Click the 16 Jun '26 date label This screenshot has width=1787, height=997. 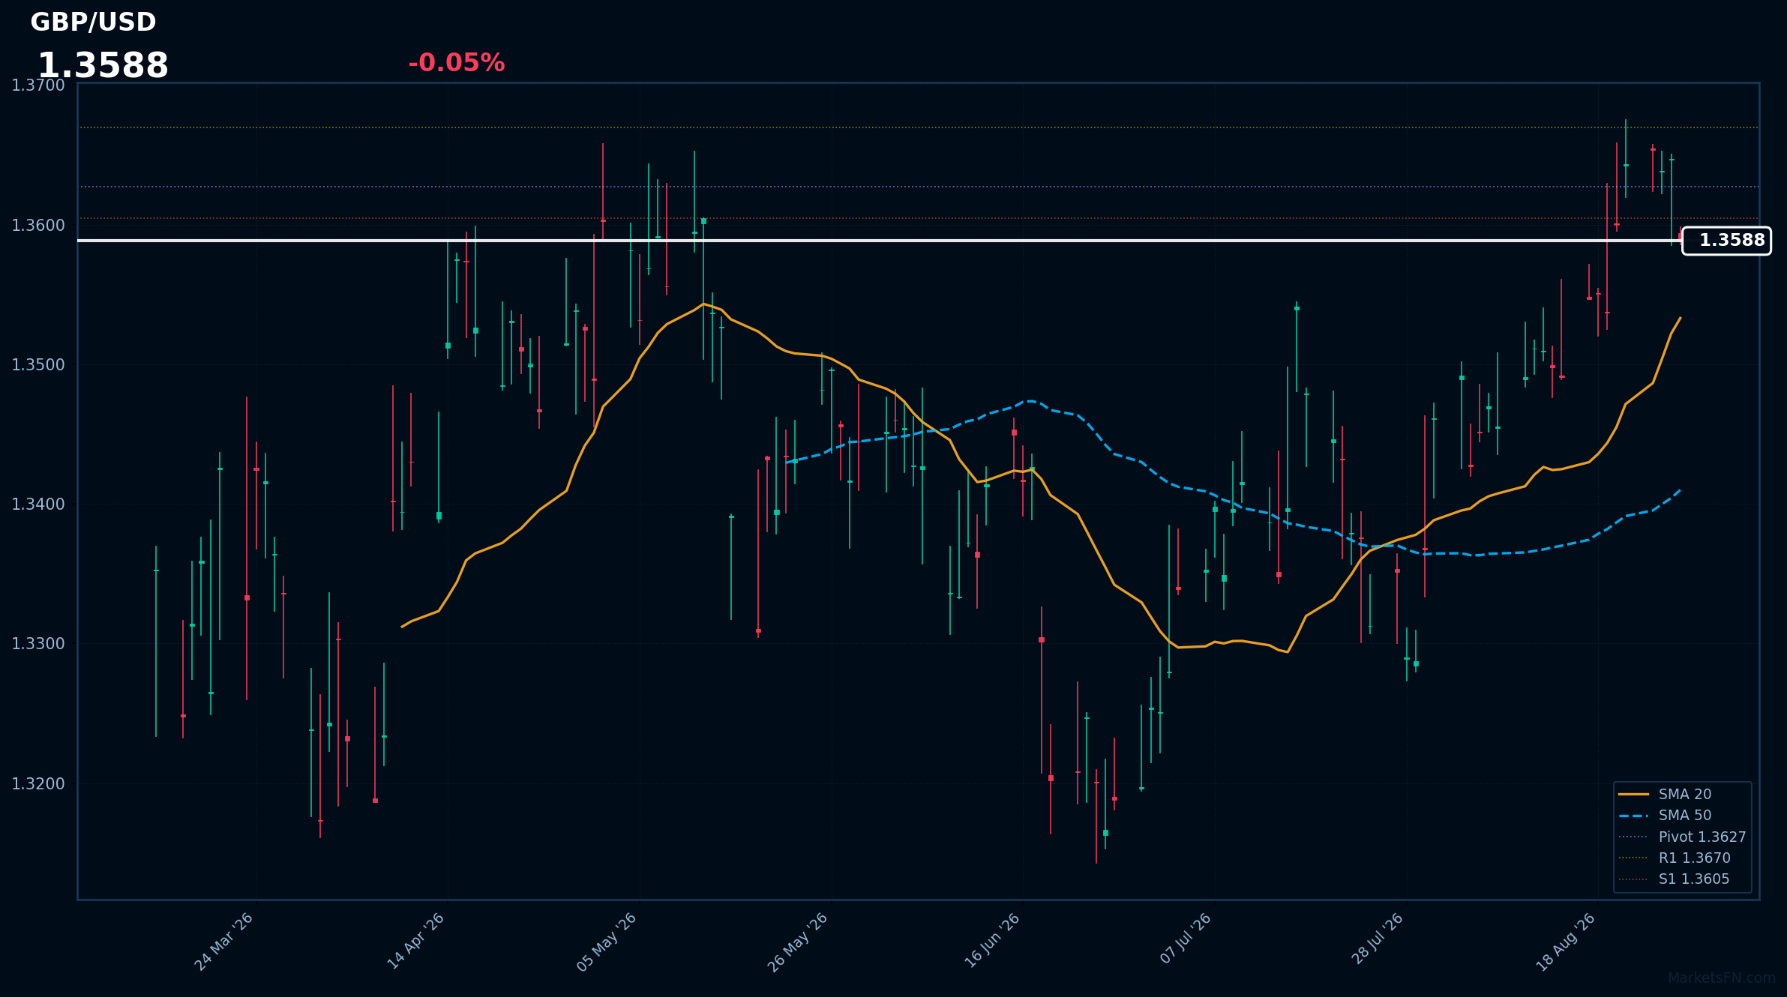click(993, 940)
